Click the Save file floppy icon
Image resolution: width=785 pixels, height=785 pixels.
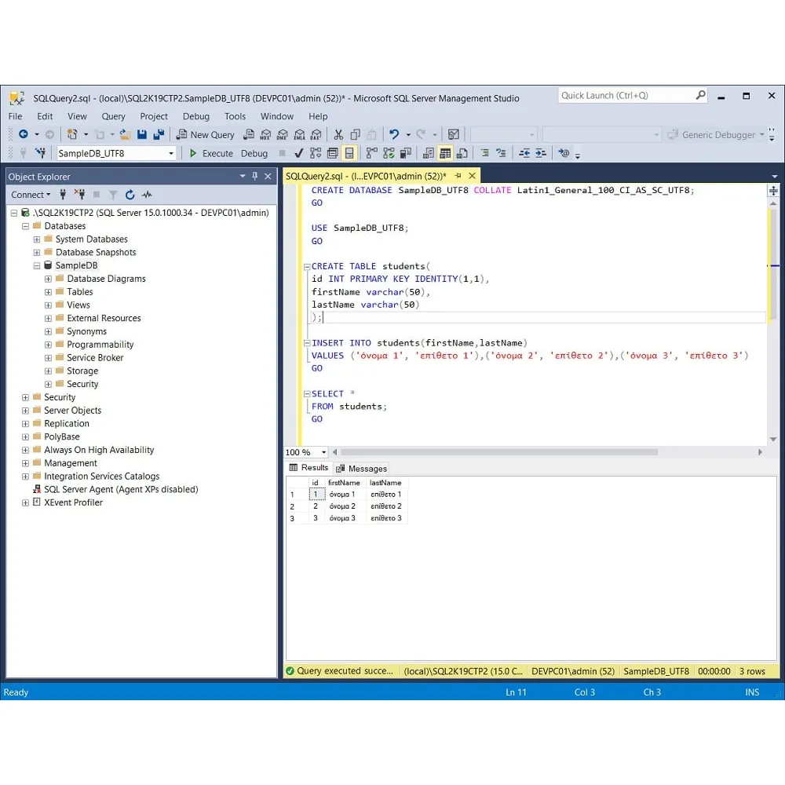(141, 134)
